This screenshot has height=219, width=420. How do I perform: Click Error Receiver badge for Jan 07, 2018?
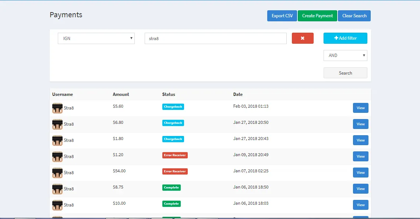[x=175, y=171]
